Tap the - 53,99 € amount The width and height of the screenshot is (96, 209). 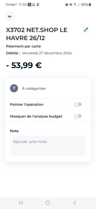pyautogui.click(x=24, y=65)
